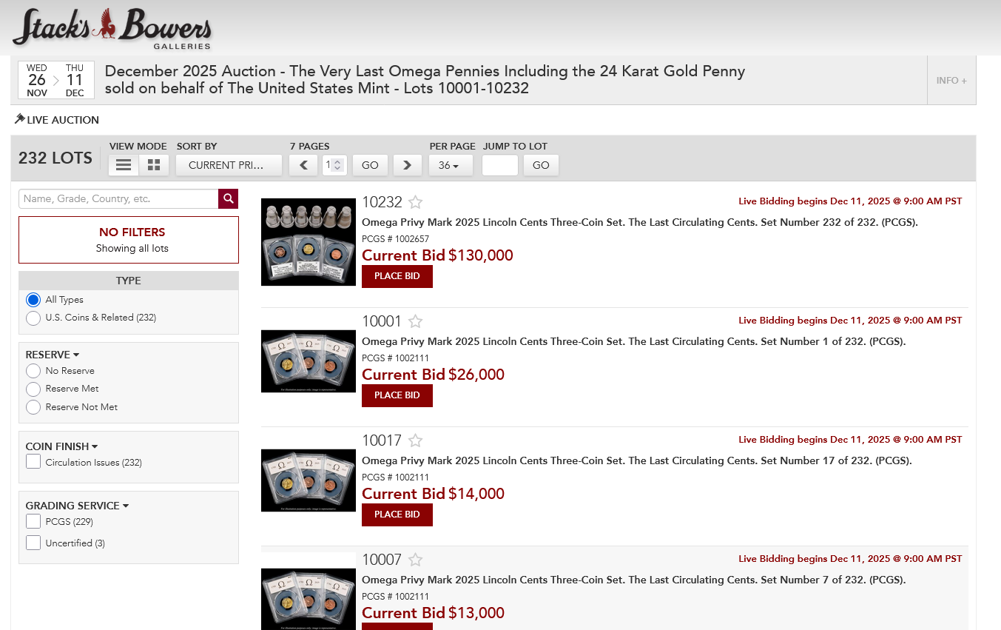
Task: Star lot 10232 as favorite
Action: pos(416,202)
